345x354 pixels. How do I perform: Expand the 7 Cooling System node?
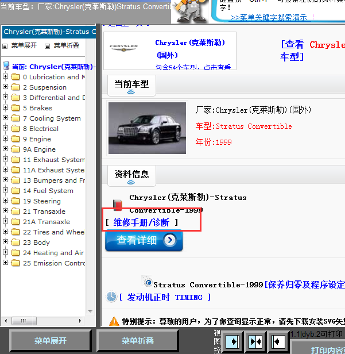tap(5, 118)
